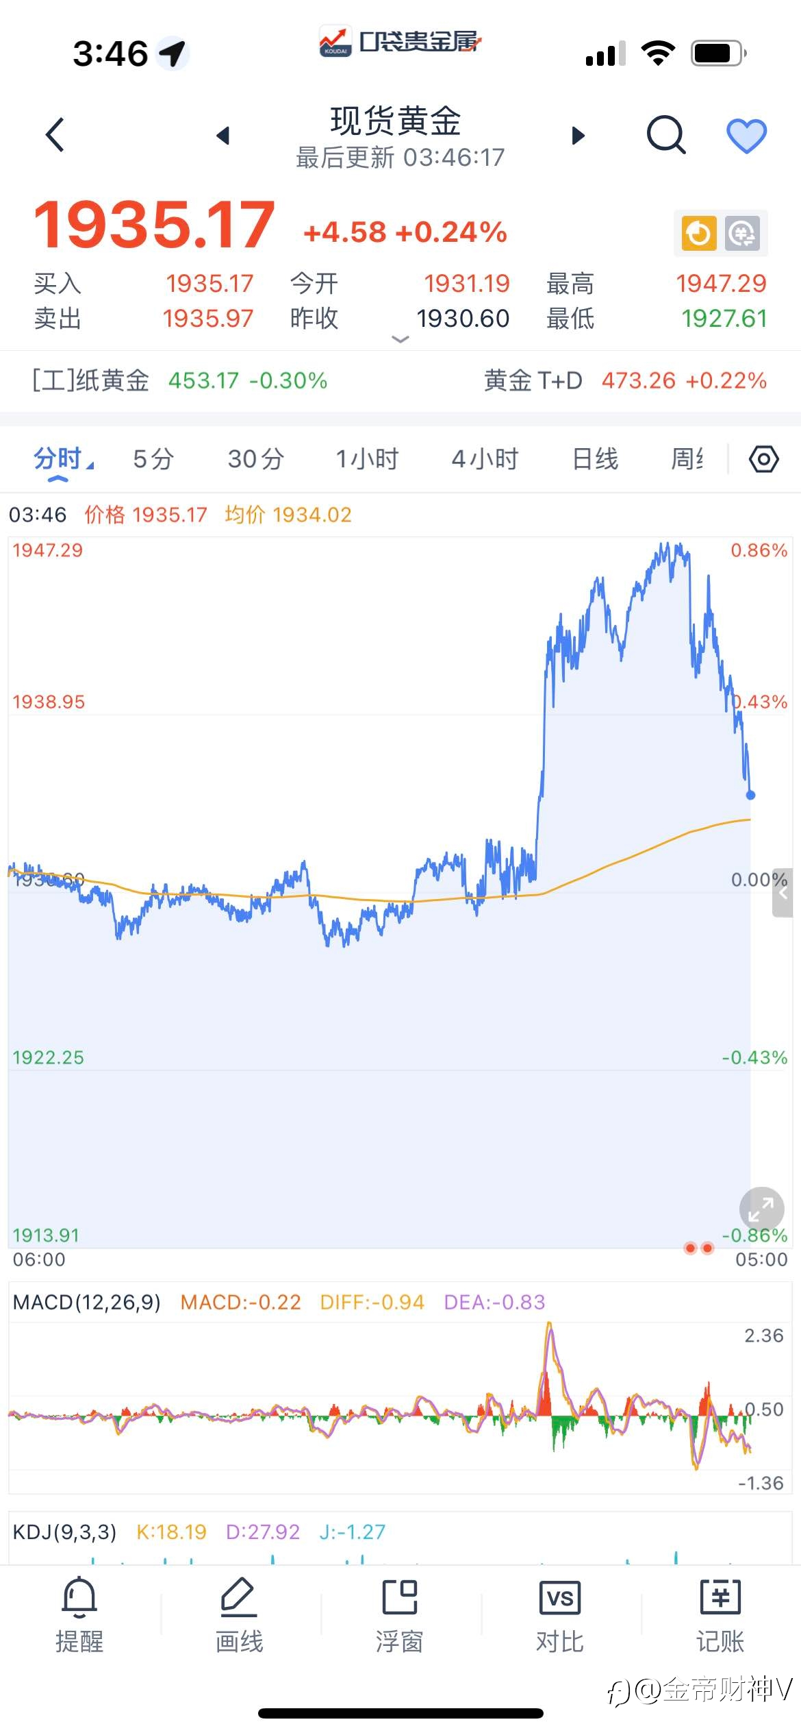
Task: Open the 提醒 alert bell
Action: (x=79, y=1616)
